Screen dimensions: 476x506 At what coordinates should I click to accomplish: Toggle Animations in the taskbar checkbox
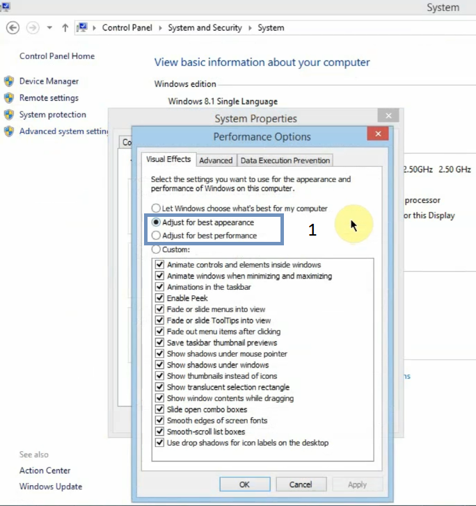tap(159, 287)
